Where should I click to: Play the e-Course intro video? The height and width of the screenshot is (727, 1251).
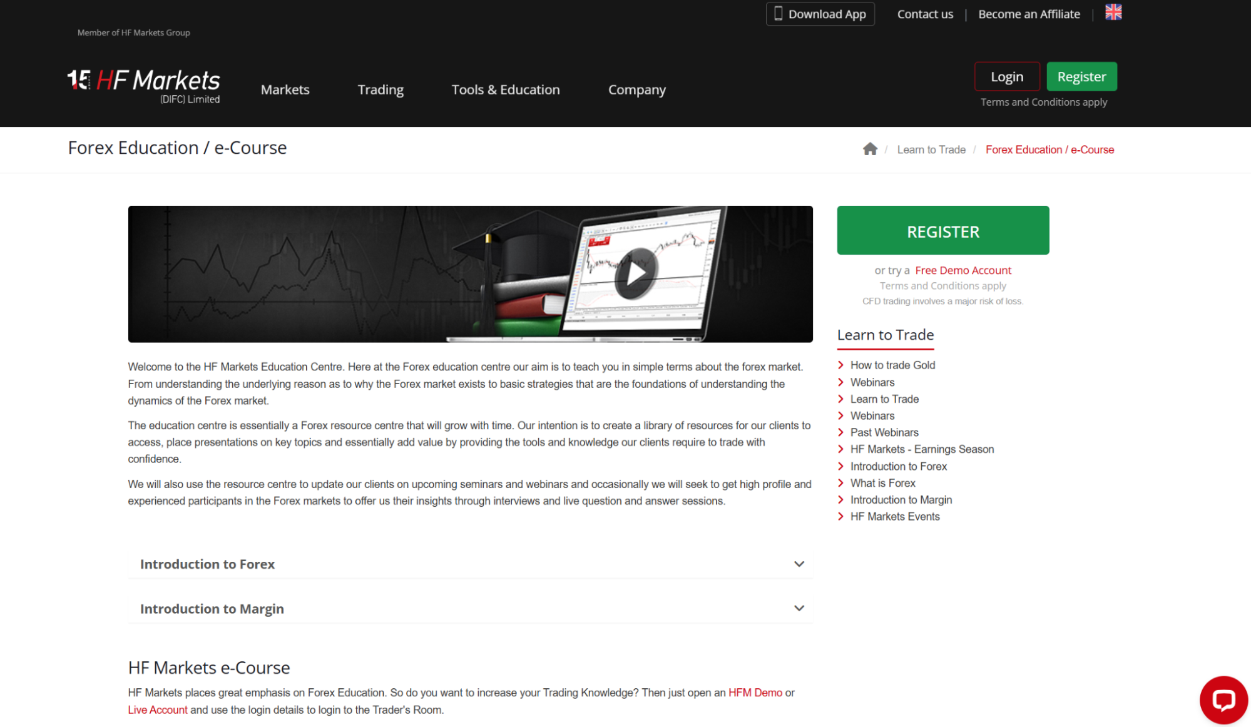point(635,273)
